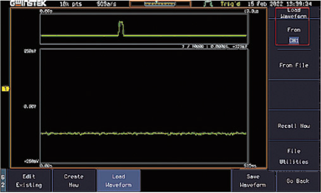Click the 512ns end time label

[250, 166]
